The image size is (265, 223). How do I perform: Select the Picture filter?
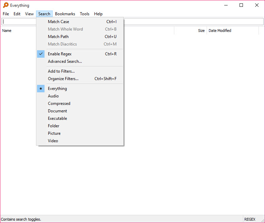tap(80, 133)
